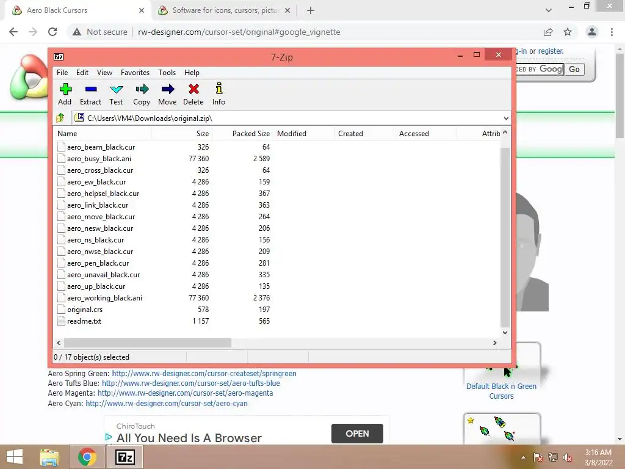Sort by the Accessed column header
This screenshot has height=469, width=625.
coord(425,134)
